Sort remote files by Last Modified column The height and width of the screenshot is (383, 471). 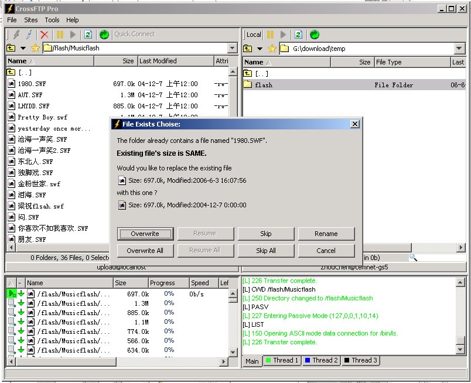coord(176,61)
